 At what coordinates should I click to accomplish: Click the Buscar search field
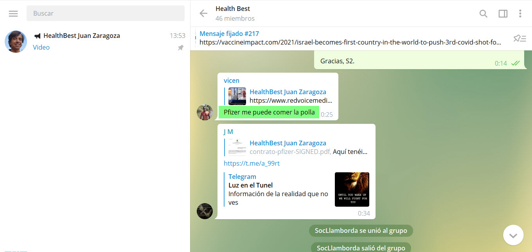pyautogui.click(x=106, y=13)
